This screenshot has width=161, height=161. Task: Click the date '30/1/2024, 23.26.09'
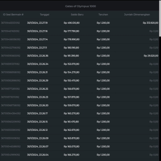(x=38, y=138)
